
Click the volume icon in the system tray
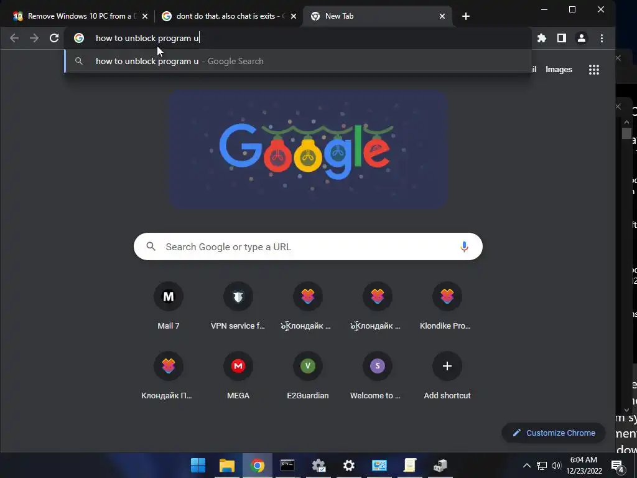click(x=556, y=466)
